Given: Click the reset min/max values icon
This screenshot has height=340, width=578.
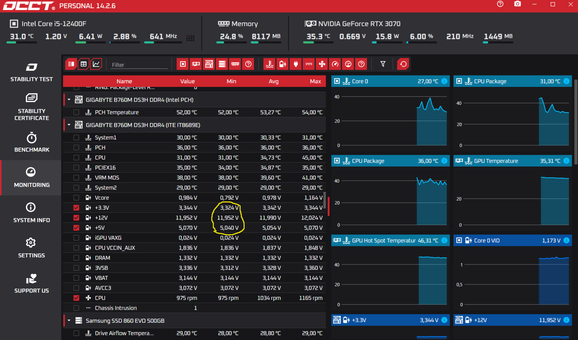Looking at the screenshot, I should tap(403, 64).
